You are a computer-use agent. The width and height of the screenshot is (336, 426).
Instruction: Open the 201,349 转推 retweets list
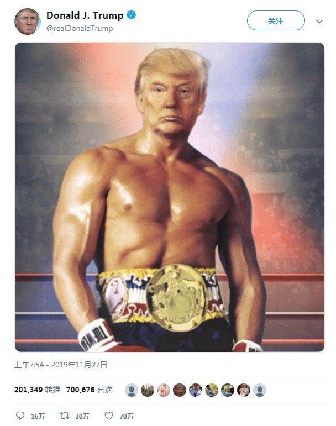(x=37, y=390)
